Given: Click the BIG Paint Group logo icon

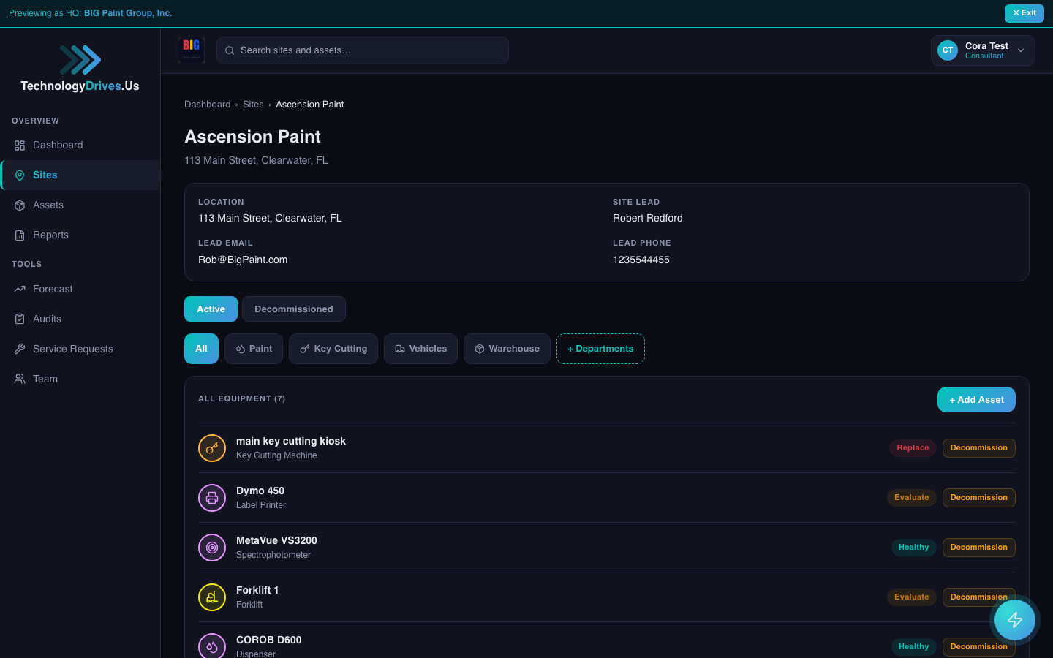Looking at the screenshot, I should (192, 50).
